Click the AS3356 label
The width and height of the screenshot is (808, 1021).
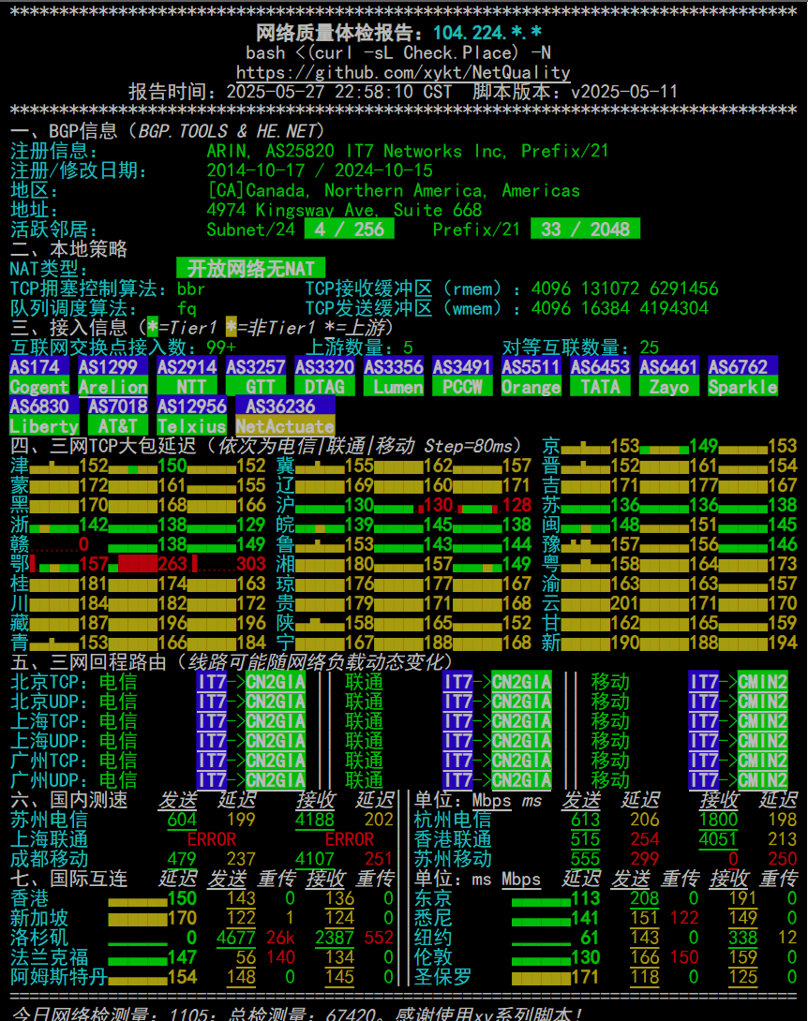[394, 366]
